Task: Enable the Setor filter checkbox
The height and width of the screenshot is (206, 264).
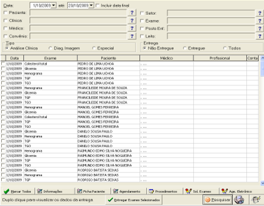Action: click(x=142, y=13)
